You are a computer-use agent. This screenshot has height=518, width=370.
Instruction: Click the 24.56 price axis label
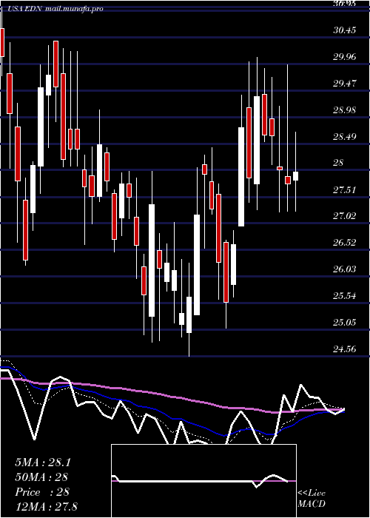click(345, 349)
